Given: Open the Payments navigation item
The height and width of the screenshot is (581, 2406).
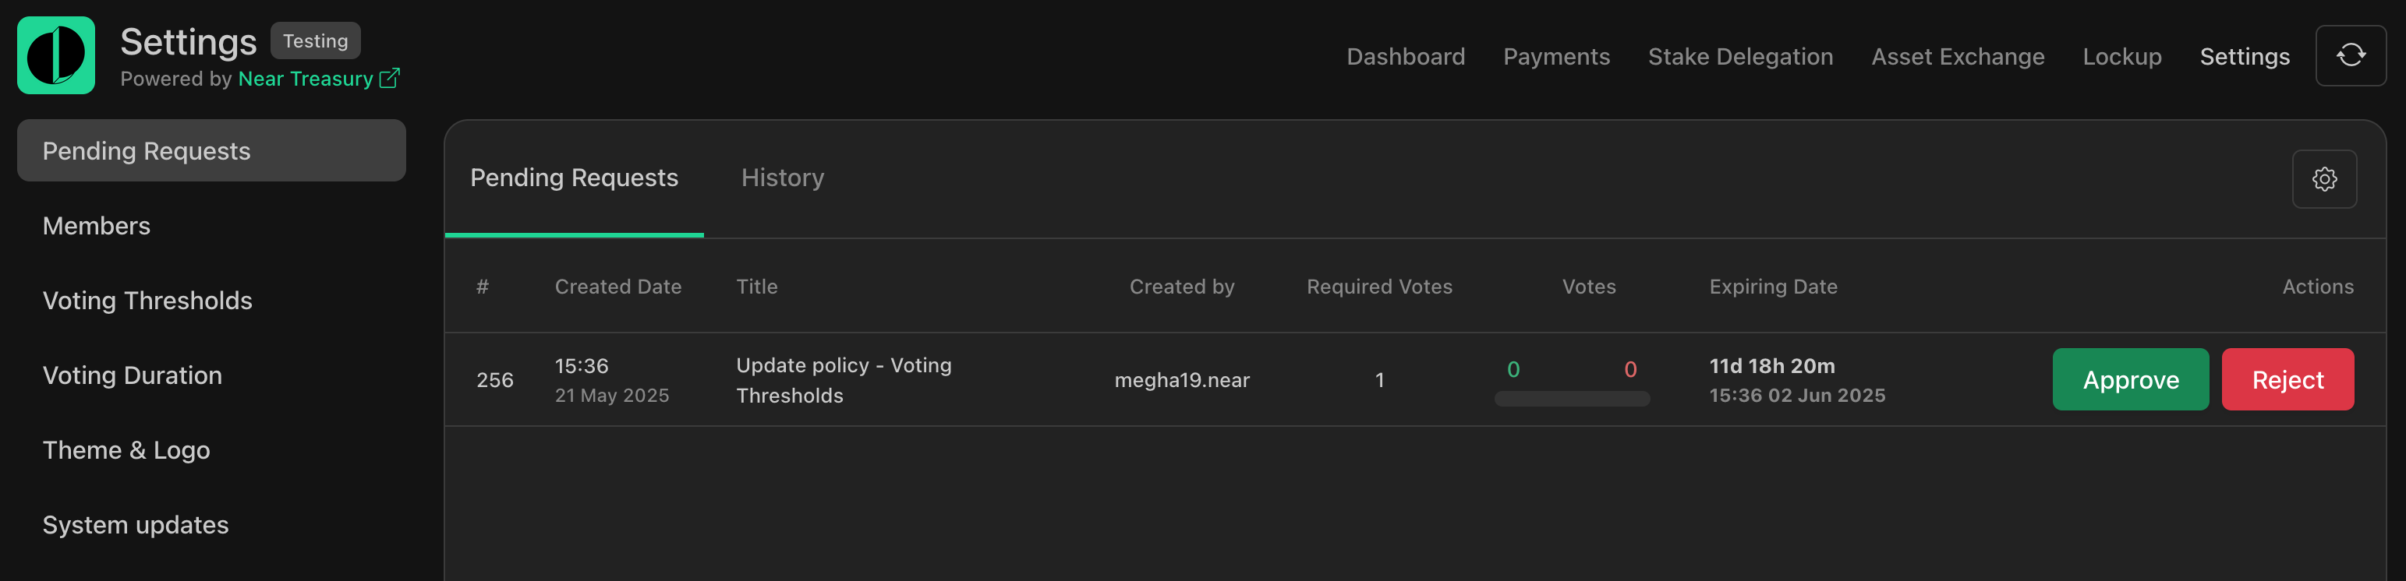Looking at the screenshot, I should coord(1556,57).
